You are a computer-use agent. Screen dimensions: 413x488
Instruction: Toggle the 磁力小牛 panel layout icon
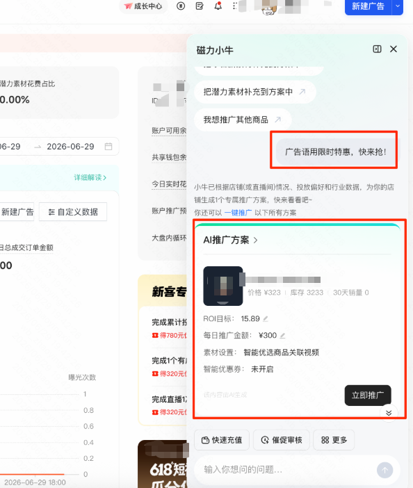point(377,49)
